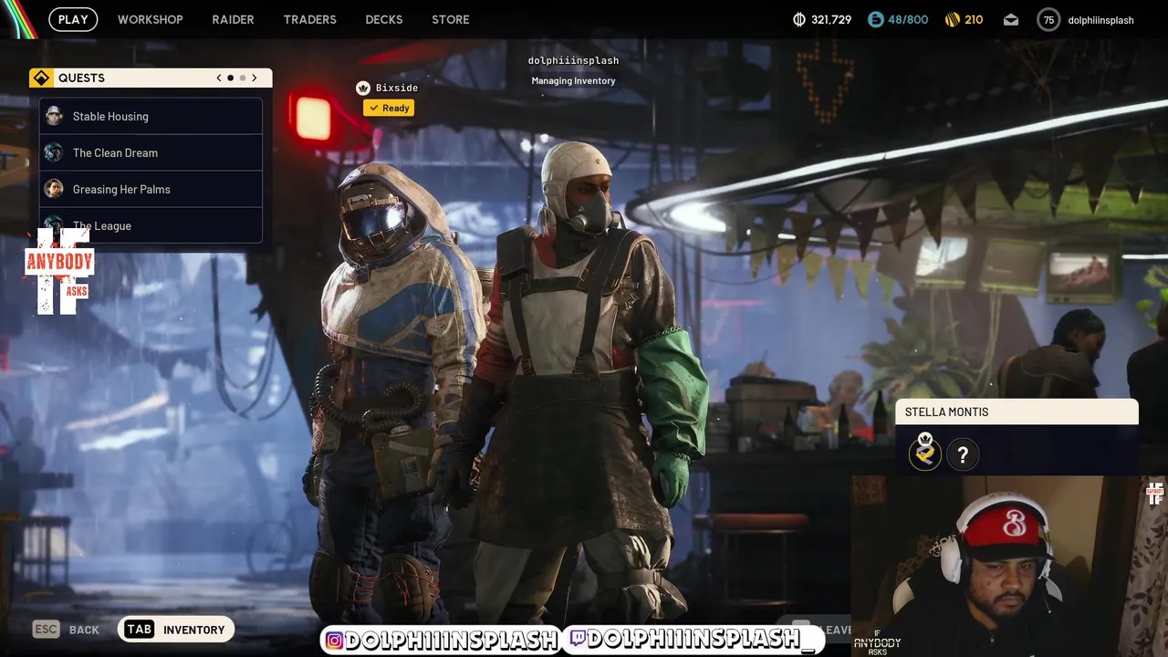Select party member name Bixside
The width and height of the screenshot is (1168, 657).
[x=397, y=89]
